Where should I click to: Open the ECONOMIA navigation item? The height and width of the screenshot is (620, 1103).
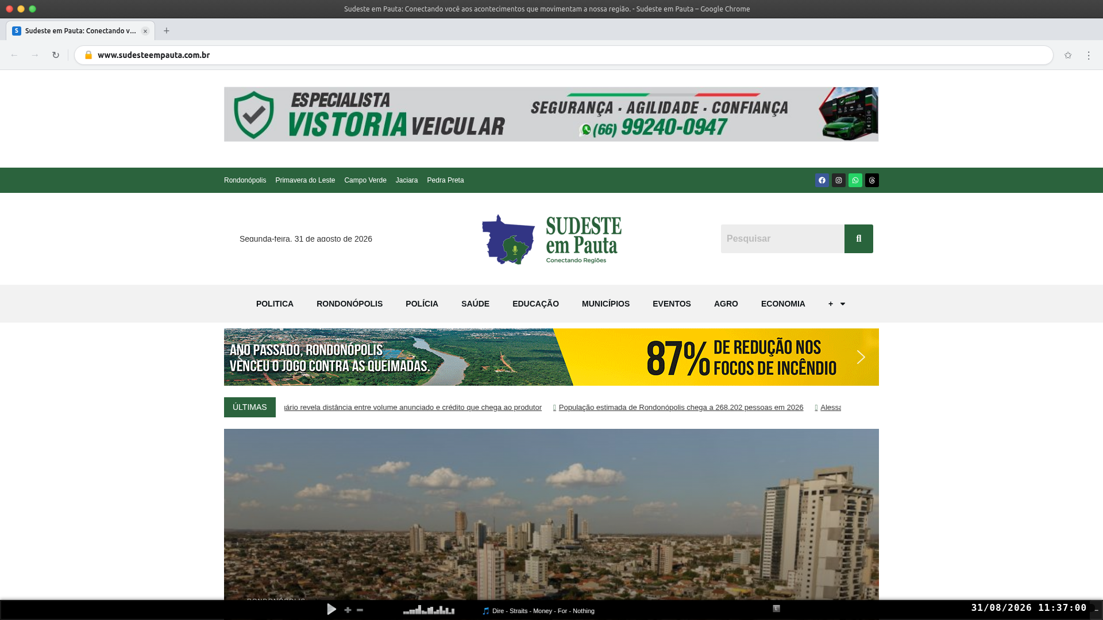(x=783, y=304)
